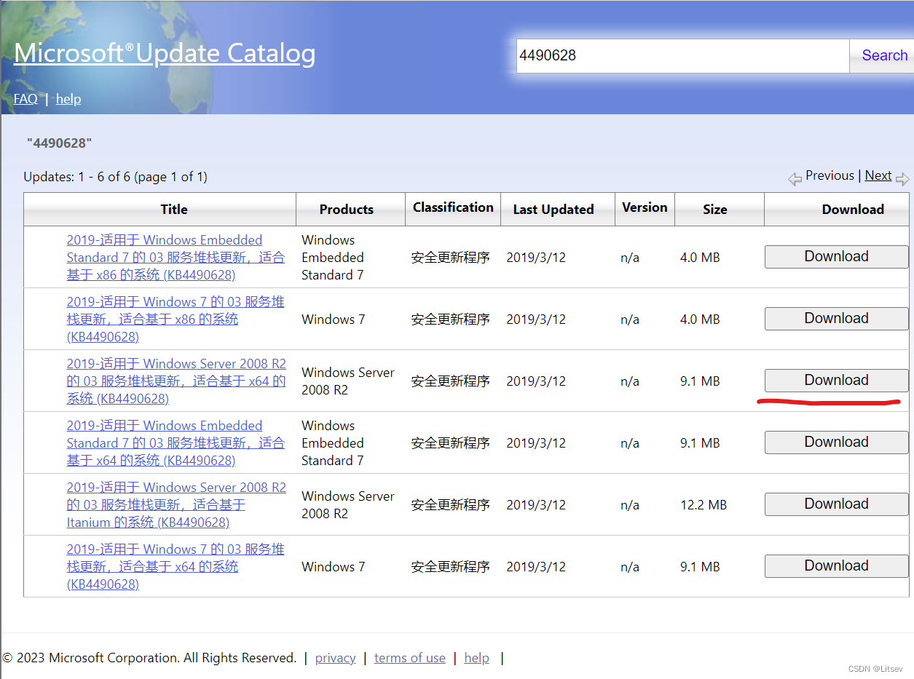Download the Windows Server 2008 R2 x64 update
Screen dimensions: 914x679
(x=836, y=380)
